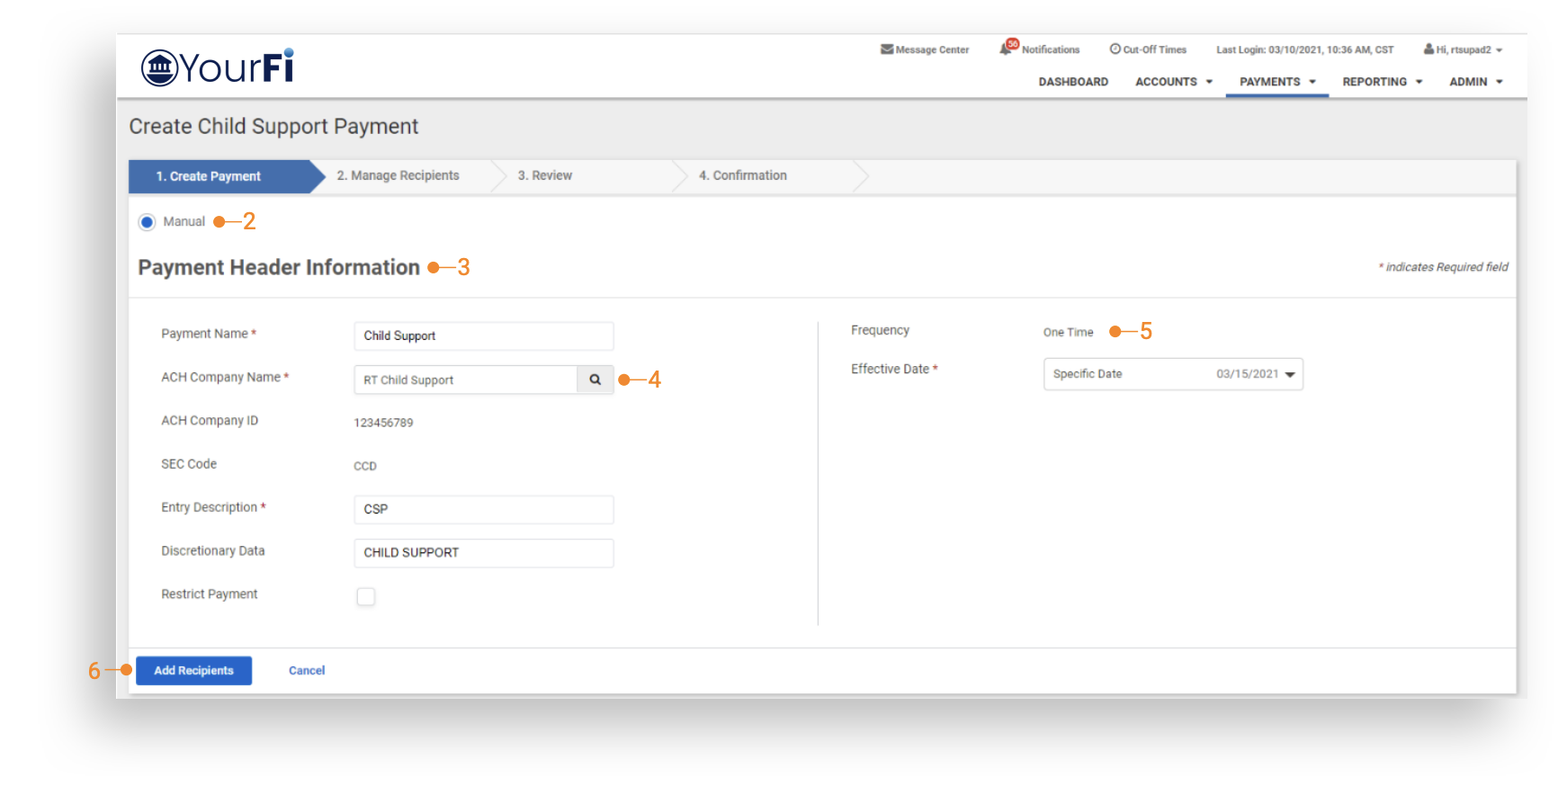Screen dimensions: 1567x795
Task: Click the Add Recipients button
Action: click(x=193, y=671)
